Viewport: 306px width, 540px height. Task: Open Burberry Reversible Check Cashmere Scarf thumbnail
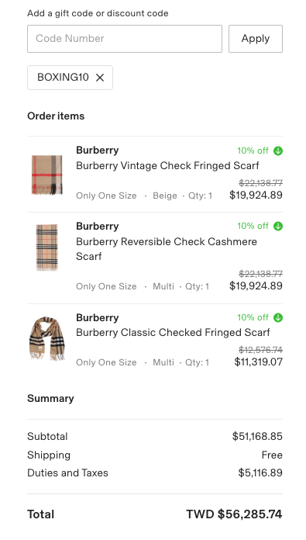[47, 247]
